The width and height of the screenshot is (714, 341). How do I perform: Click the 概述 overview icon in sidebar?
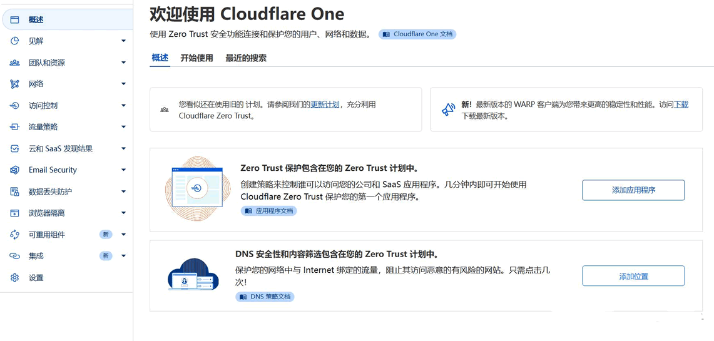15,20
